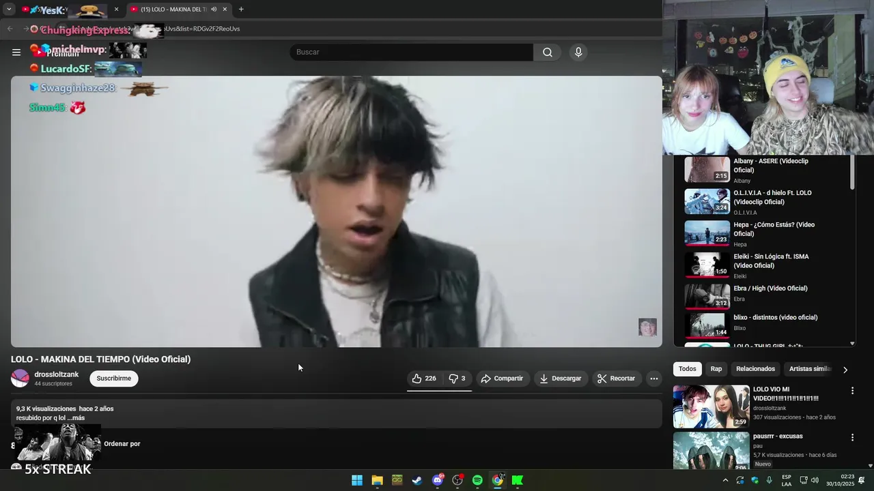Open more actions three-dot menu under video
This screenshot has height=491, width=874.
pos(654,378)
